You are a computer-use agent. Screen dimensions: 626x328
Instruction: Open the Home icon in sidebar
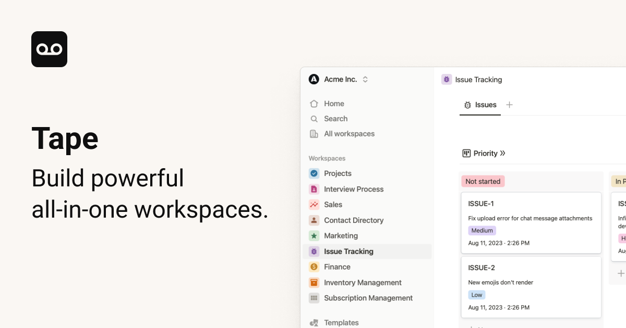pos(314,104)
